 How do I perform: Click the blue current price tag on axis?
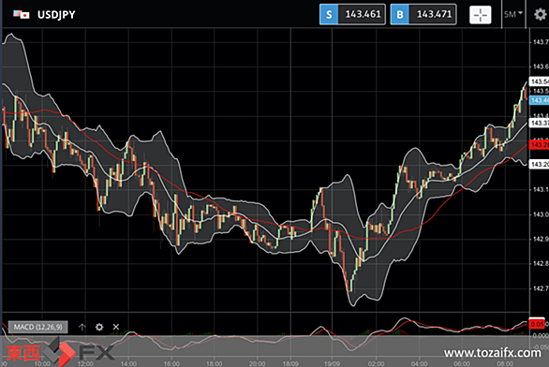(x=539, y=100)
